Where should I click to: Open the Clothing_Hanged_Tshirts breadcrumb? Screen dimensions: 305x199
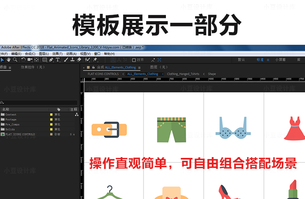pos(183,74)
